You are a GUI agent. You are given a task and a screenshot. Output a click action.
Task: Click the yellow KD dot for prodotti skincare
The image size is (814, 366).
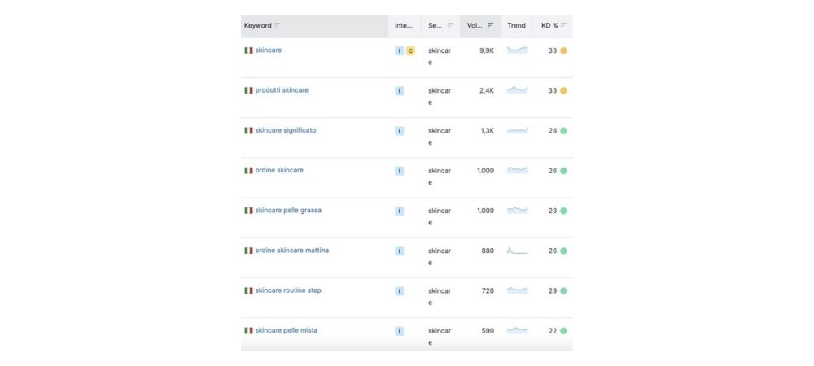(x=563, y=90)
